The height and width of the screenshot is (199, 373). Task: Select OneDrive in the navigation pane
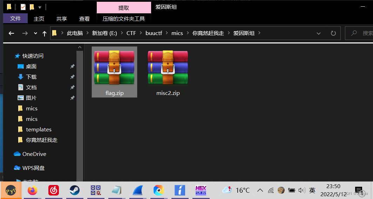pos(34,154)
